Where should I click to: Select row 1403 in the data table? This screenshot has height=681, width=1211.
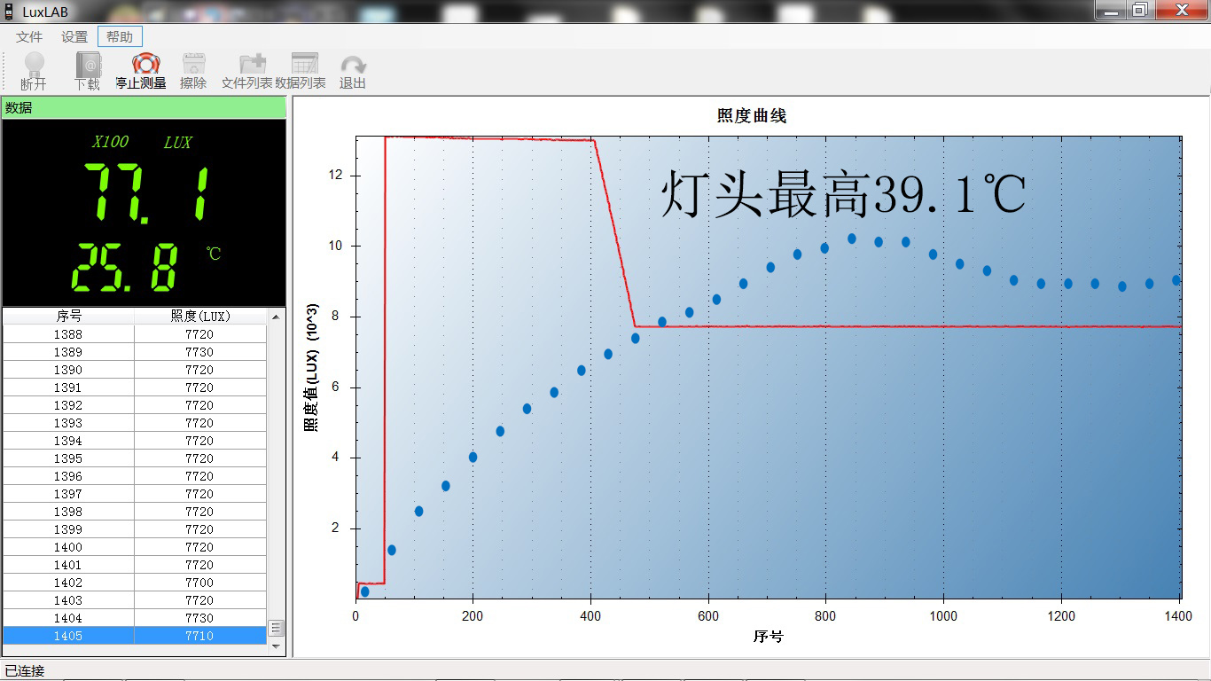135,600
